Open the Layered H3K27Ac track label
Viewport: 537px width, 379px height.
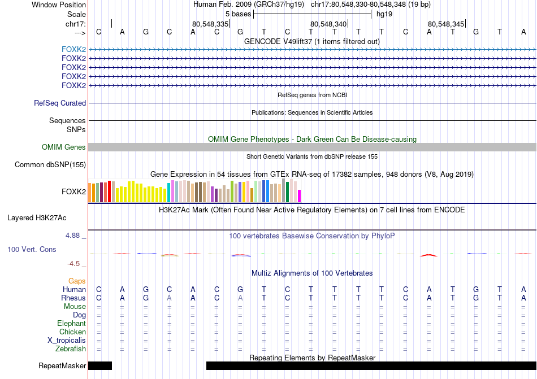pos(37,218)
